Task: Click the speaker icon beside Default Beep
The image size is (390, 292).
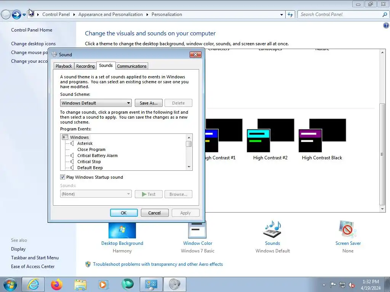Action: pos(72,168)
